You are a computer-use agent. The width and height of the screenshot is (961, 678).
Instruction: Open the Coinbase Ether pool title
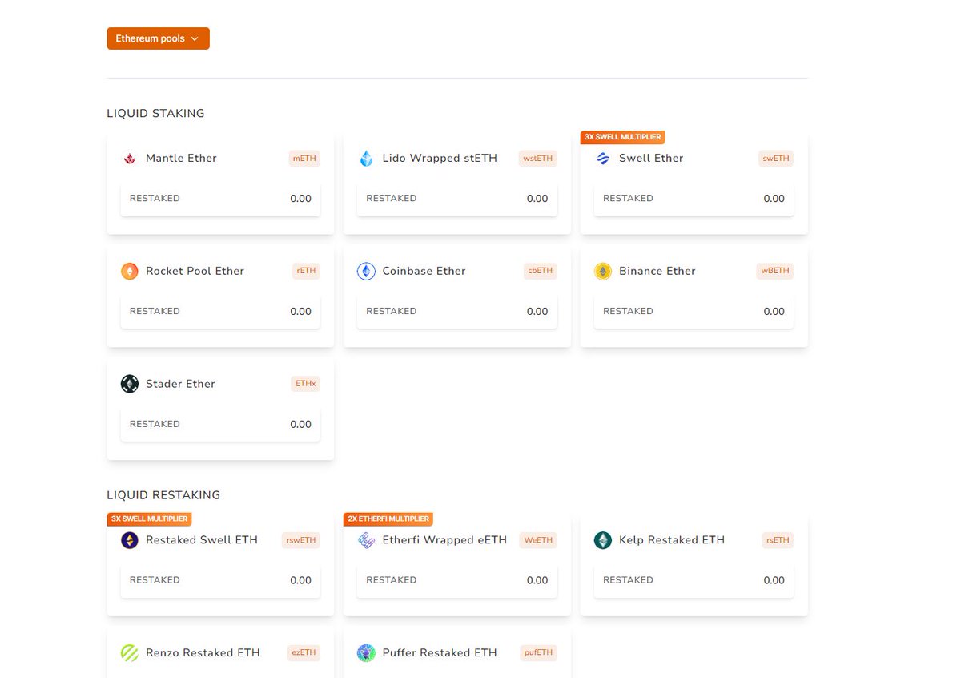coord(424,272)
